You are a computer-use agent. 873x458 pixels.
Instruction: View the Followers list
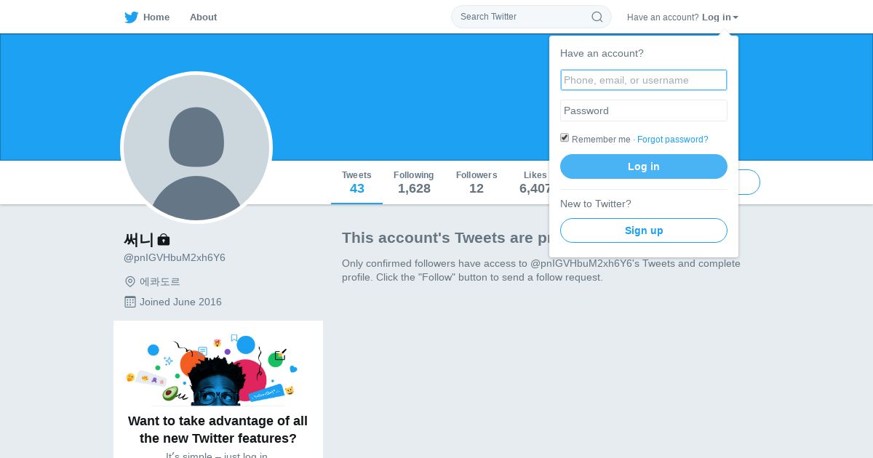tap(477, 182)
